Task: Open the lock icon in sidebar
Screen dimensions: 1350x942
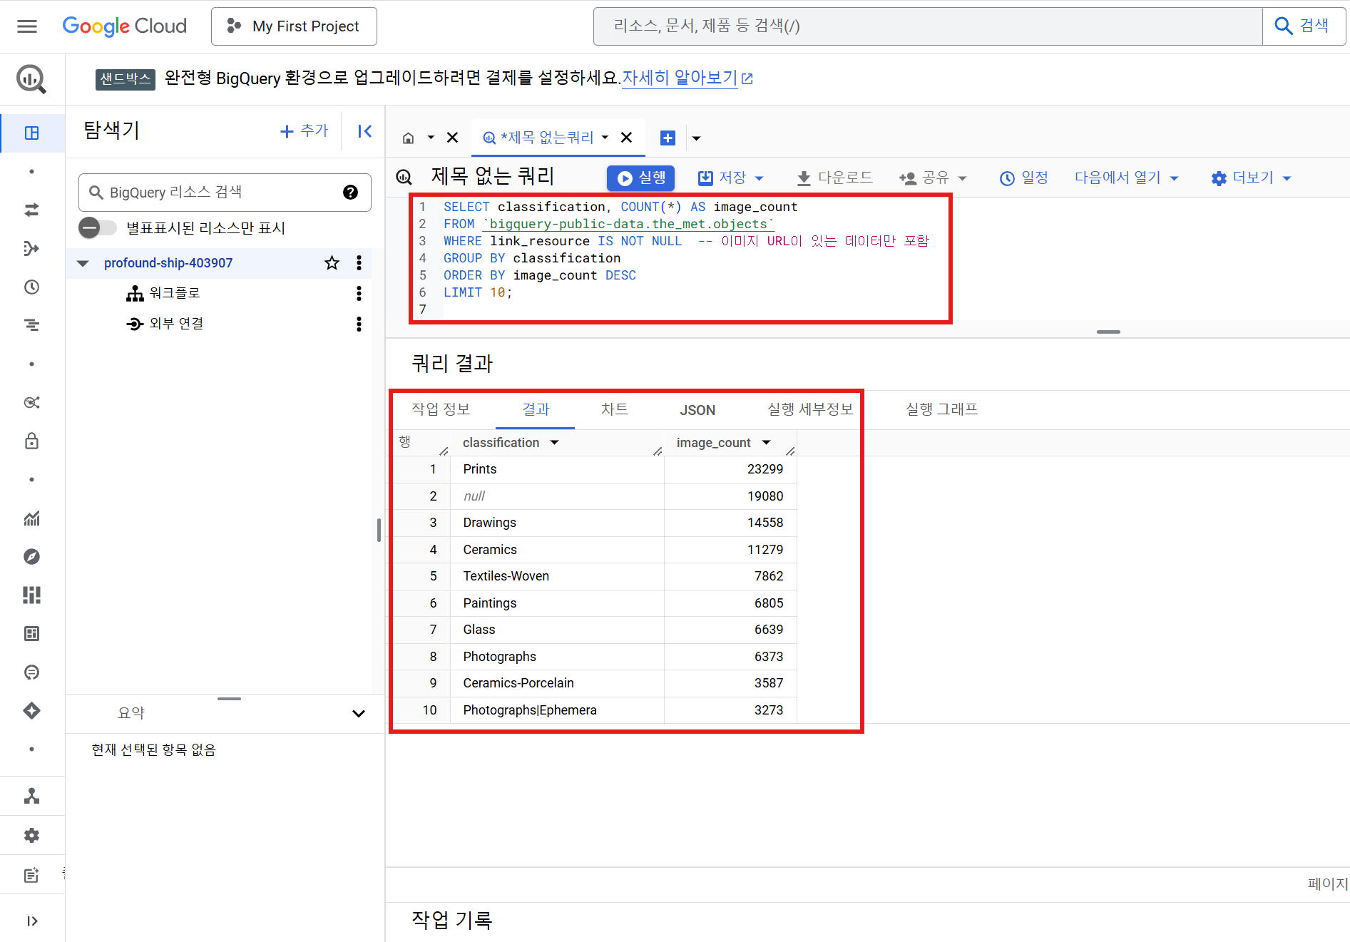Action: tap(31, 441)
